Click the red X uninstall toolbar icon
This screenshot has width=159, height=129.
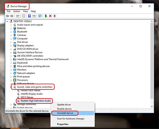point(50,16)
